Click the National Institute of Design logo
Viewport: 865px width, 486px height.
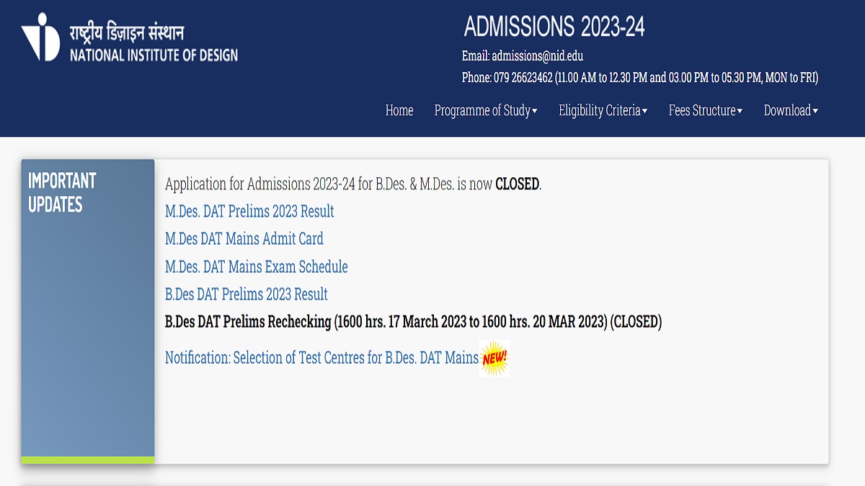coord(40,37)
